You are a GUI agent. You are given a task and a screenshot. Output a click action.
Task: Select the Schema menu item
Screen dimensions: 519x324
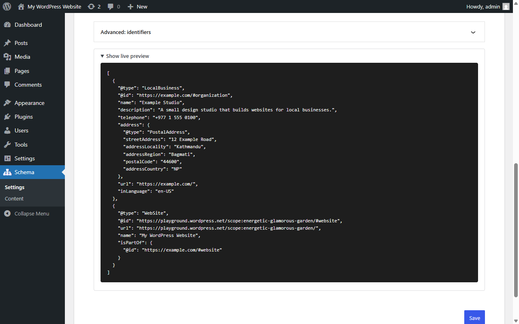(x=32, y=172)
